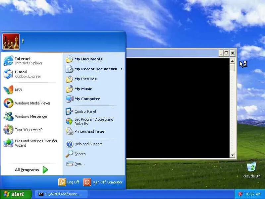
Task: Click the Help and Support question-mark icon
Action: (x=69, y=144)
